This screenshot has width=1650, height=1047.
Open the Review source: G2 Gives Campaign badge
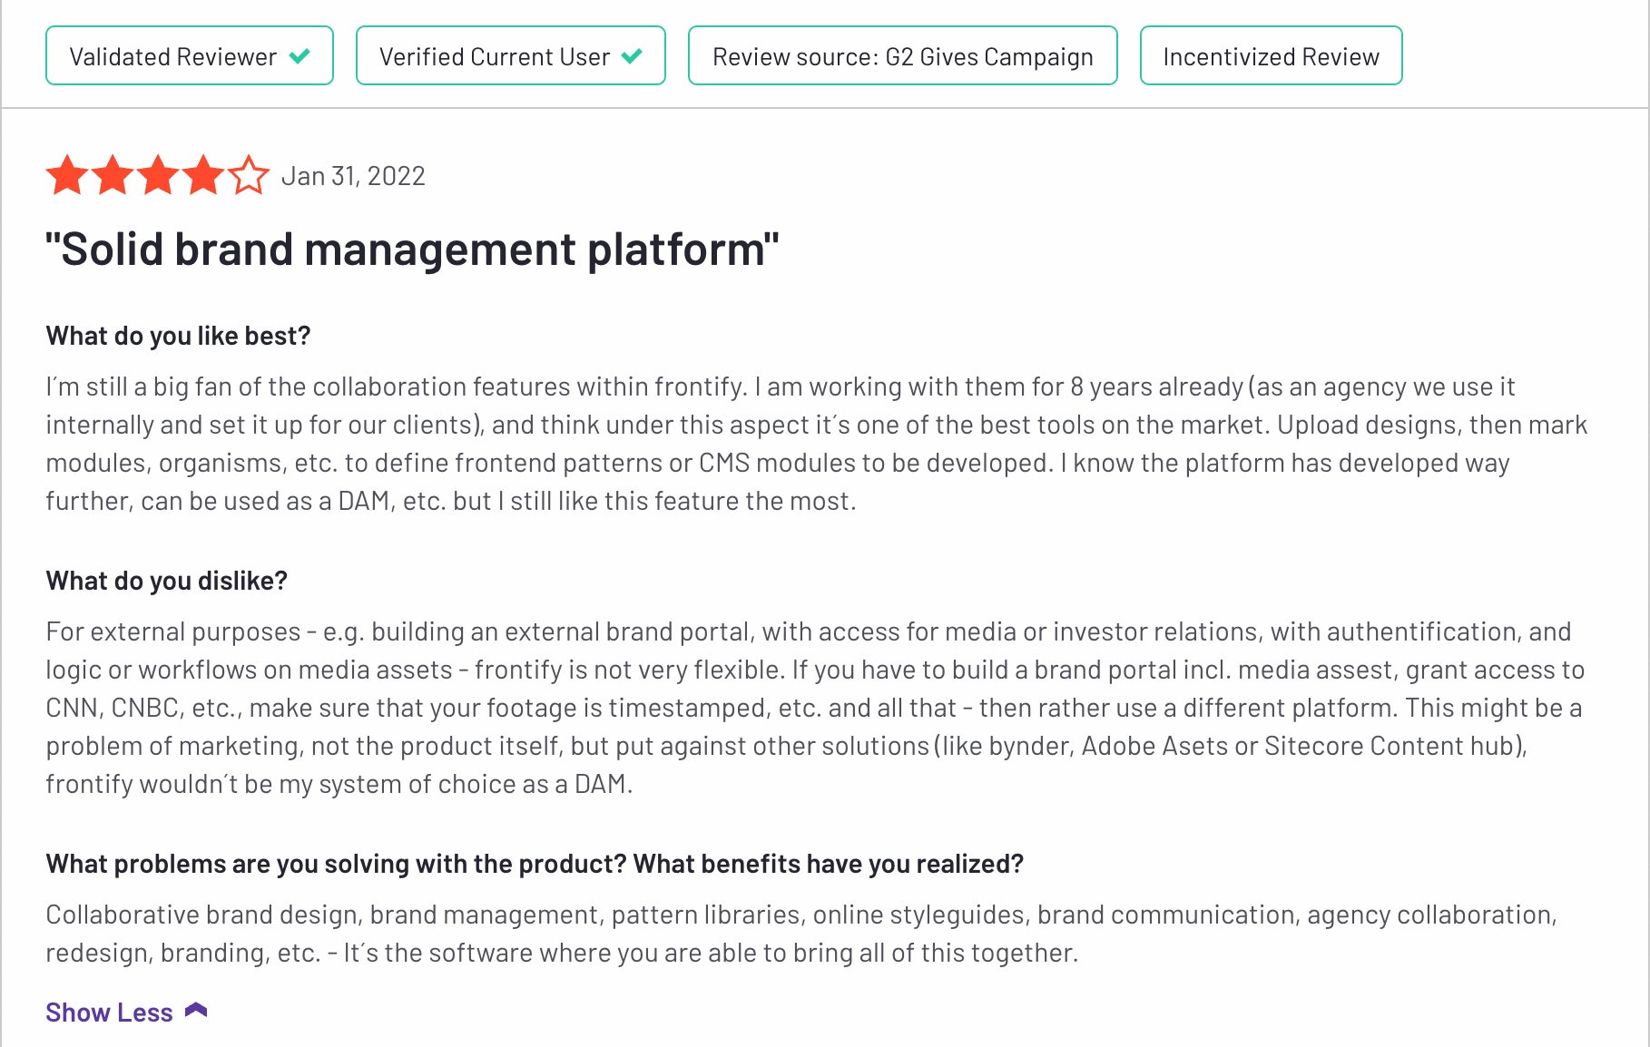click(903, 56)
